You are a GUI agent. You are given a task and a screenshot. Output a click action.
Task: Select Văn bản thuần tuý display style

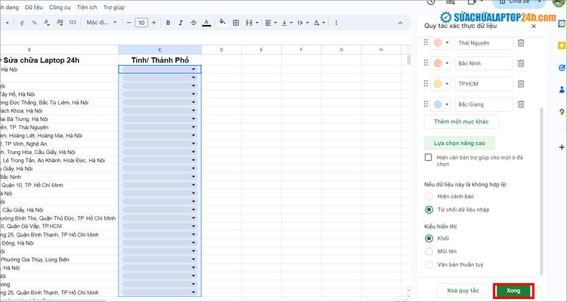coord(429,265)
